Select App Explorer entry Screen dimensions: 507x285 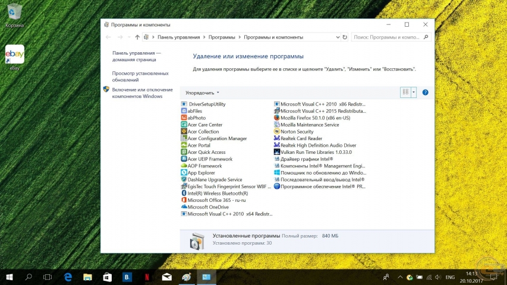pos(198,173)
